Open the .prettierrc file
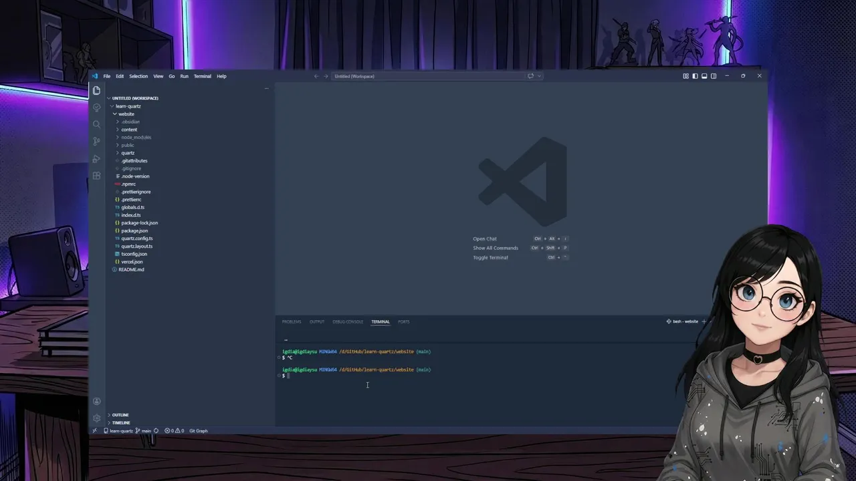Viewport: 856px width, 481px height. point(131,200)
